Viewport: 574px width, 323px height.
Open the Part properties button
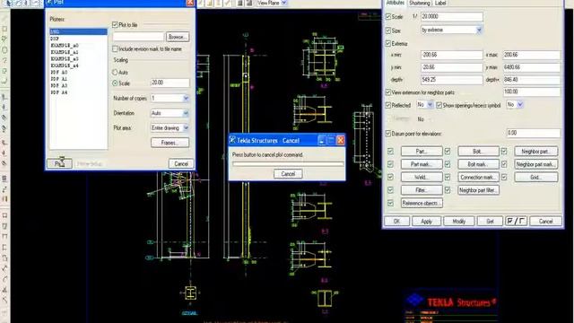[x=422, y=151]
